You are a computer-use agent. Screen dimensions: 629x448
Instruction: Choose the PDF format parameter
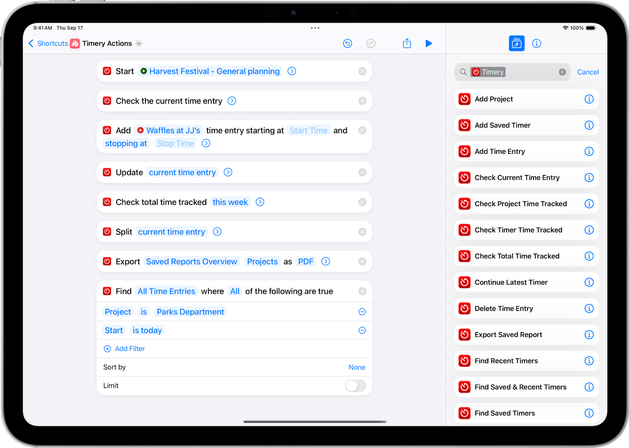click(306, 262)
